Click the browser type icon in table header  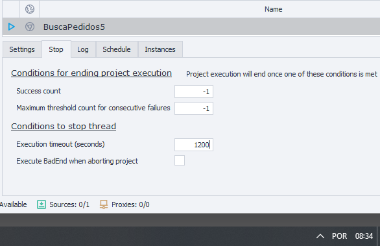[30, 9]
